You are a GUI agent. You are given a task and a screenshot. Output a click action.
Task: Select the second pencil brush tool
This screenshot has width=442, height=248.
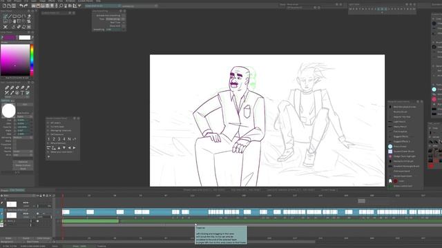(12, 87)
